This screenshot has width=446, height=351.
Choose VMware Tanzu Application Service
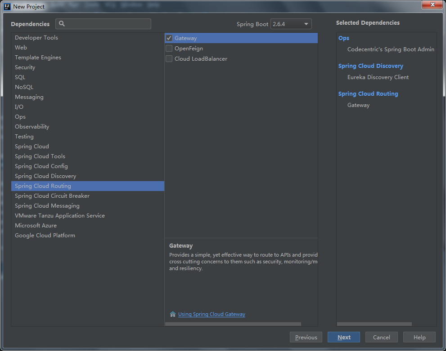(88, 216)
